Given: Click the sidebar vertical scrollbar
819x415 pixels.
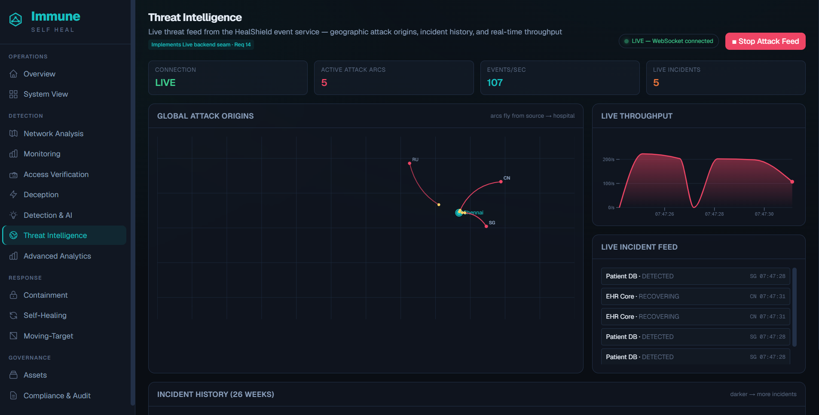Looking at the screenshot, I should coord(133,202).
